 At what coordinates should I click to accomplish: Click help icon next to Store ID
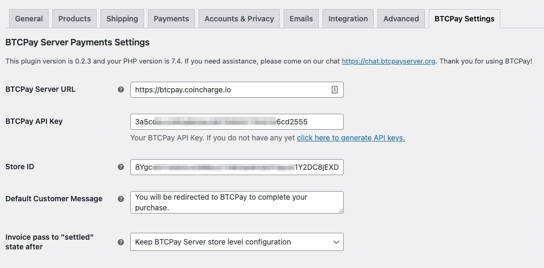pyautogui.click(x=121, y=167)
